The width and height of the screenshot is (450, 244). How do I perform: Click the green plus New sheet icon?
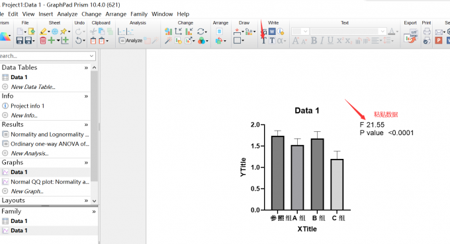point(52,40)
